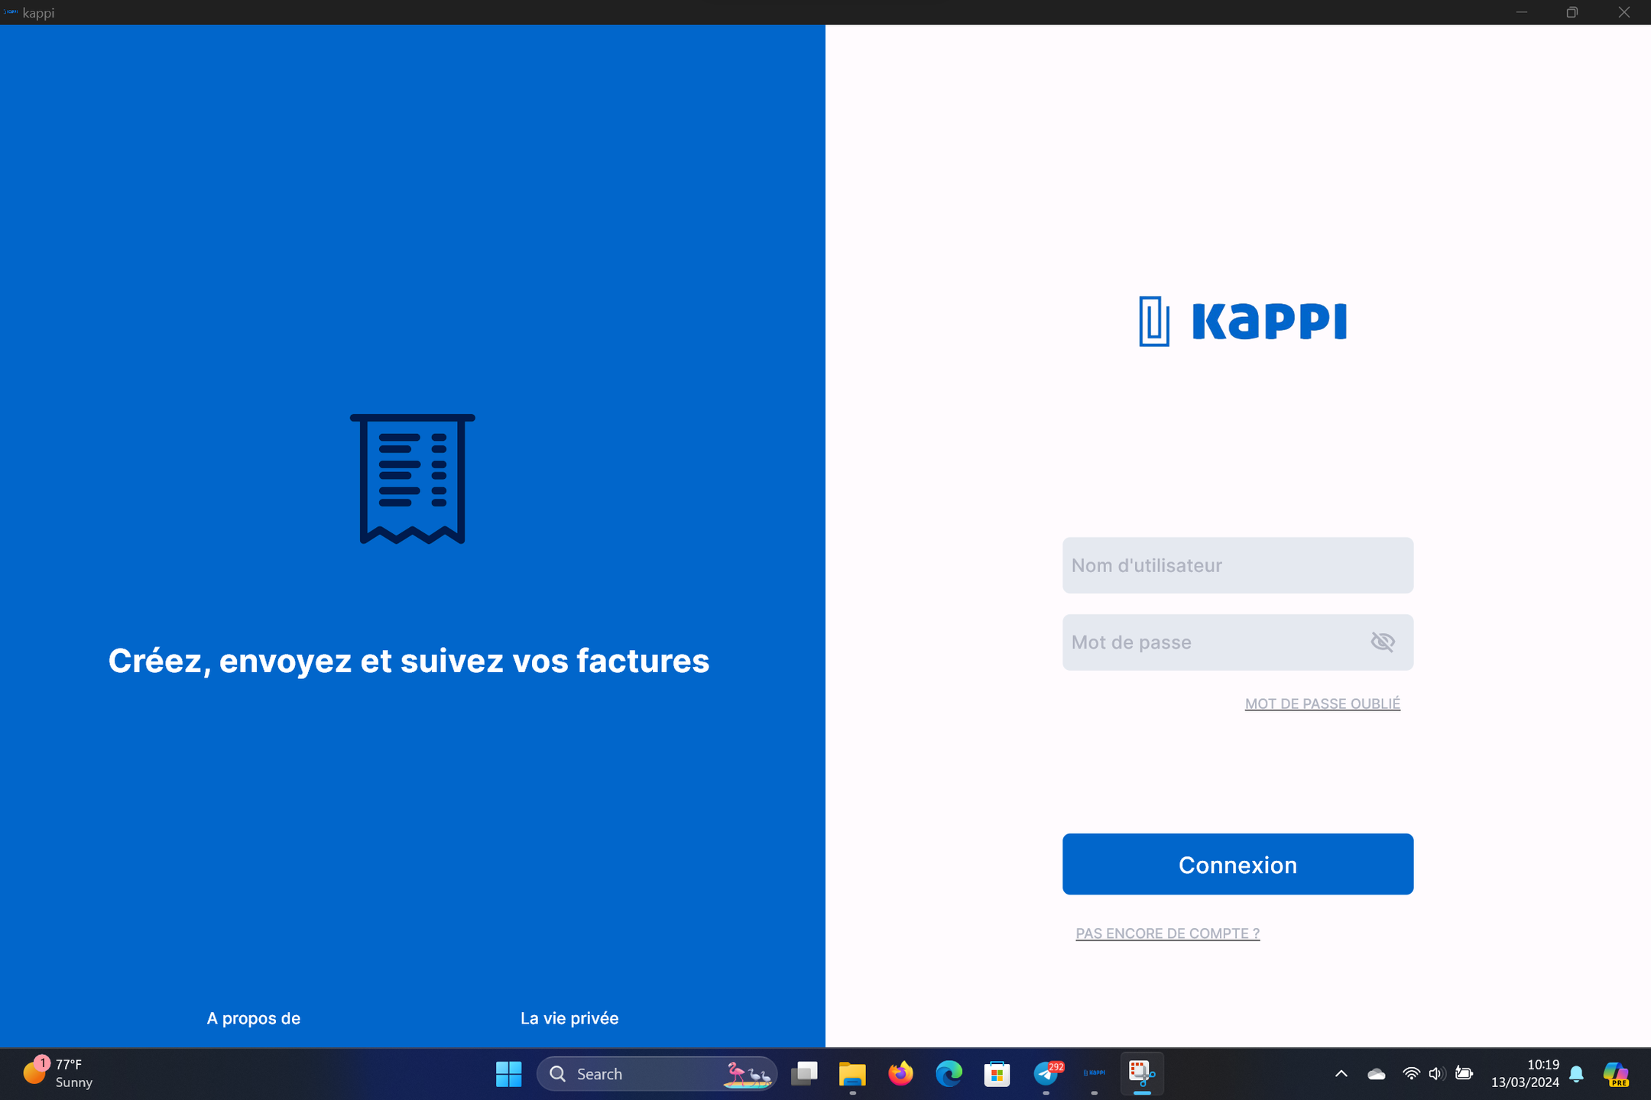Open Microsoft Store from taskbar
1651x1100 pixels.
point(997,1074)
